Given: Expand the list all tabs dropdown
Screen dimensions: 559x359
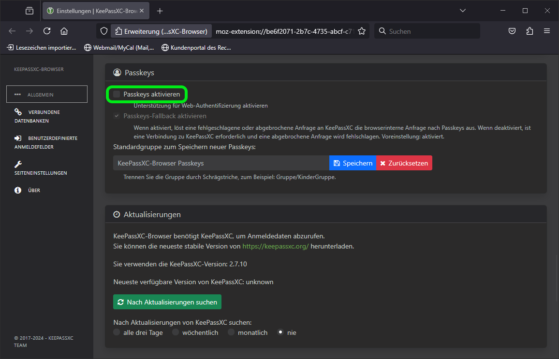Looking at the screenshot, I should 463,11.
